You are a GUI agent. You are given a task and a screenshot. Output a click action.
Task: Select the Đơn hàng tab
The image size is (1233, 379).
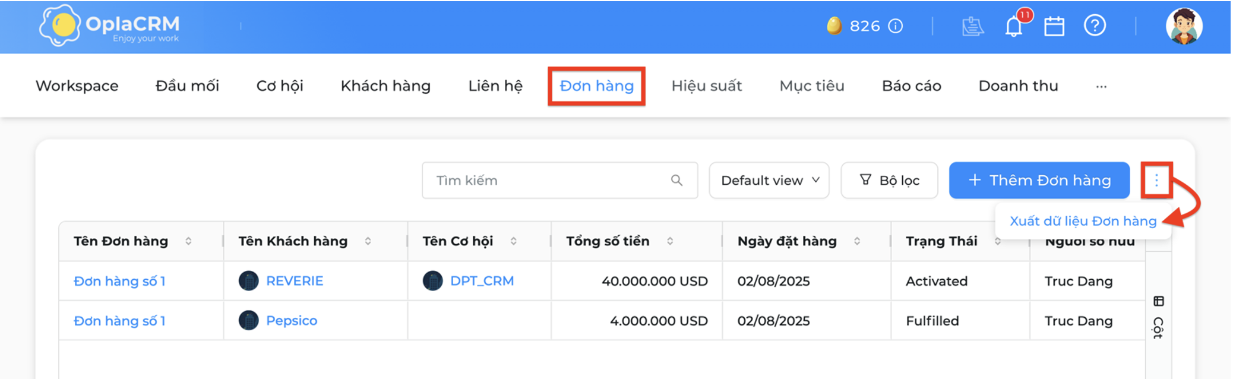[597, 86]
